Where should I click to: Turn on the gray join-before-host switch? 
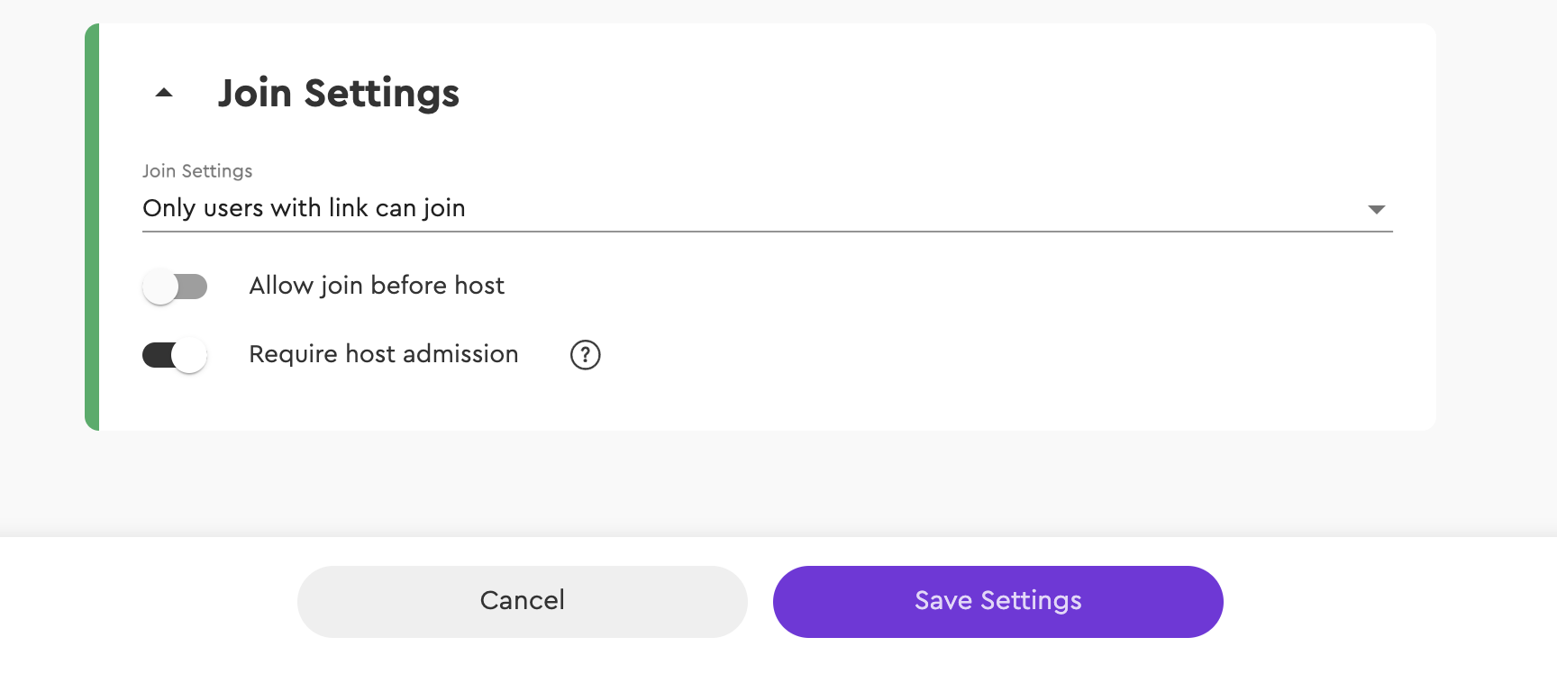pyautogui.click(x=175, y=287)
